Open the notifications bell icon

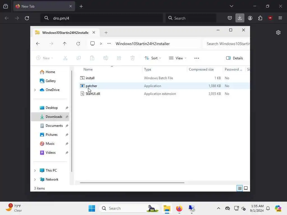pos(268,208)
